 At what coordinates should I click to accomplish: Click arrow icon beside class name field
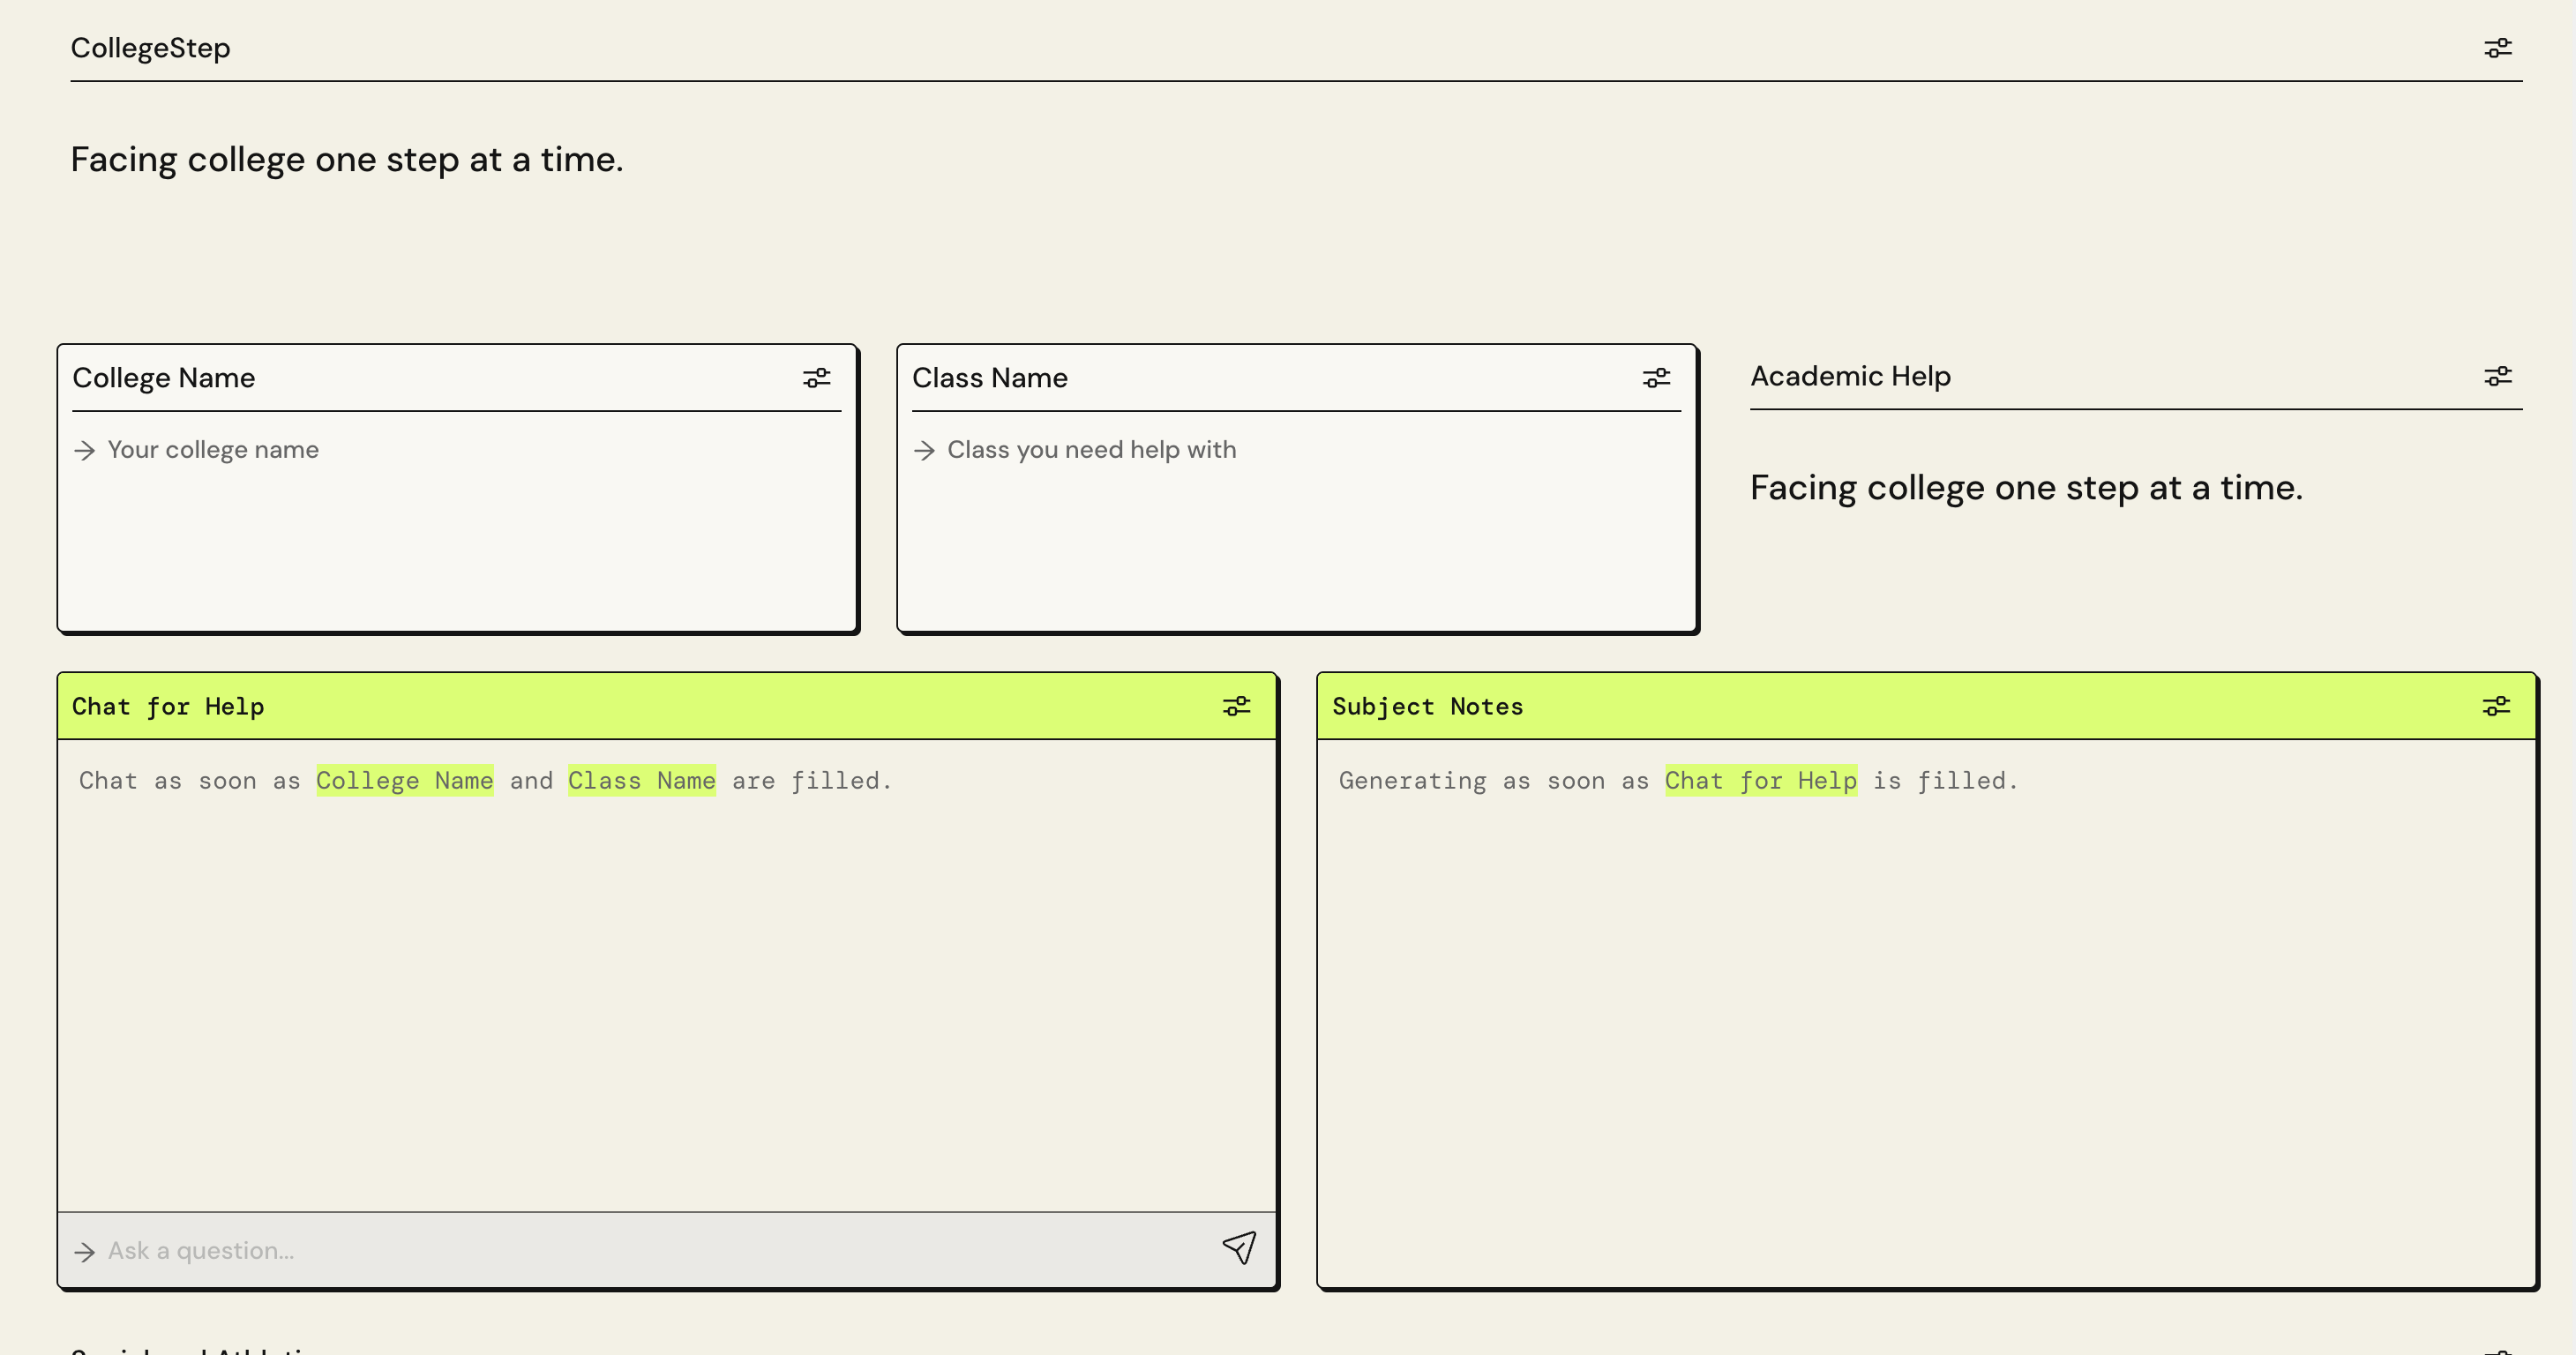[925, 451]
